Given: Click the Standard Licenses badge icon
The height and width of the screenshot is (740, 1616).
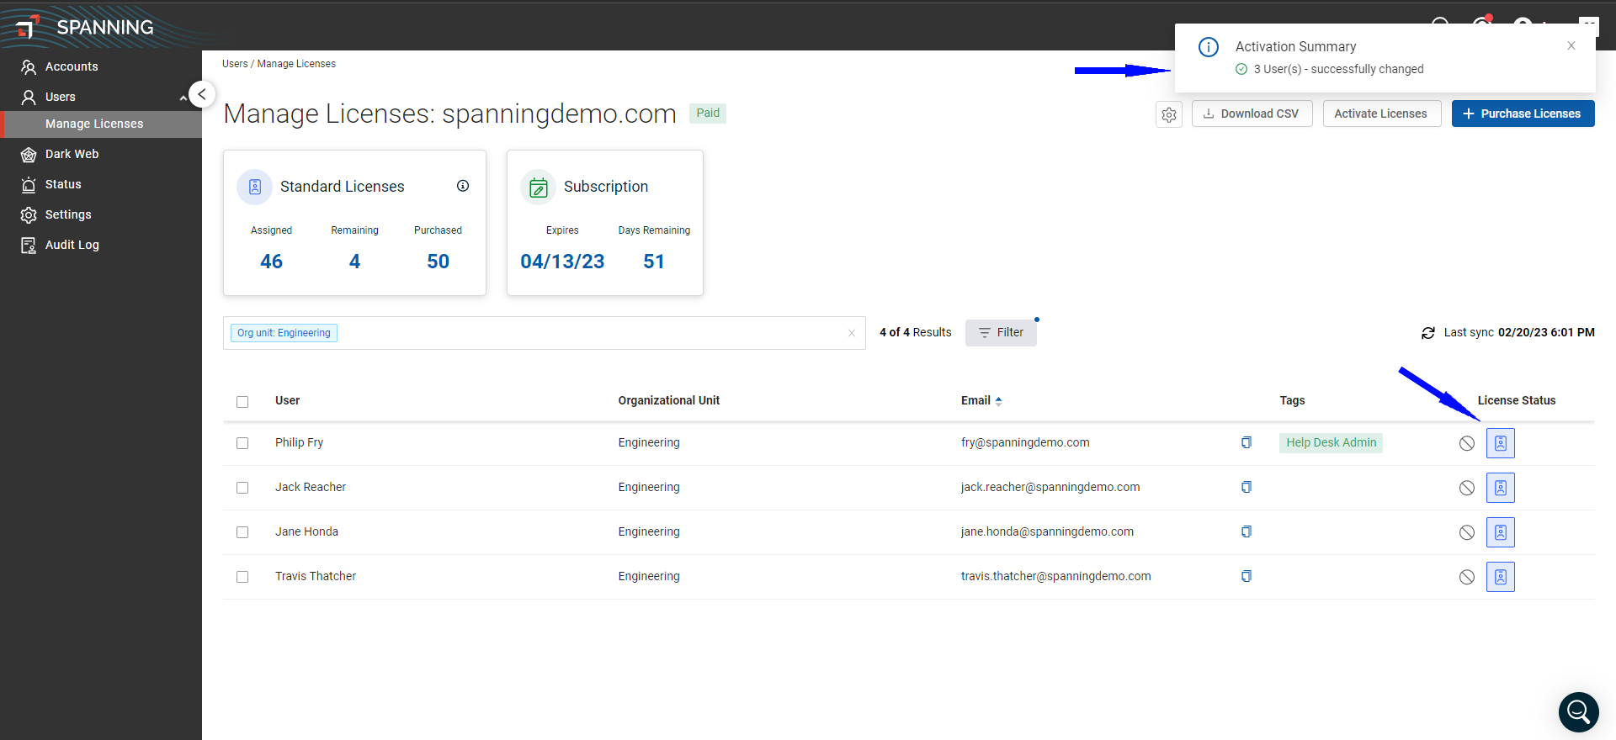Looking at the screenshot, I should coord(255,187).
